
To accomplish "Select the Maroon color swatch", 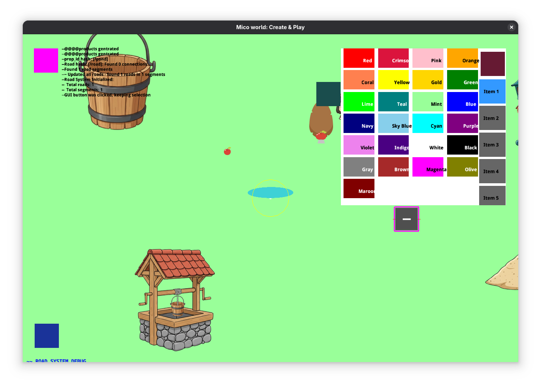I will [359, 188].
